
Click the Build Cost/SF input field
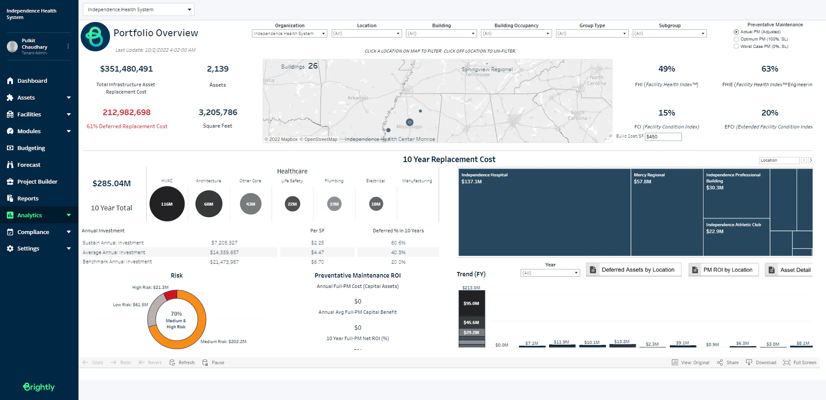pyautogui.click(x=663, y=137)
